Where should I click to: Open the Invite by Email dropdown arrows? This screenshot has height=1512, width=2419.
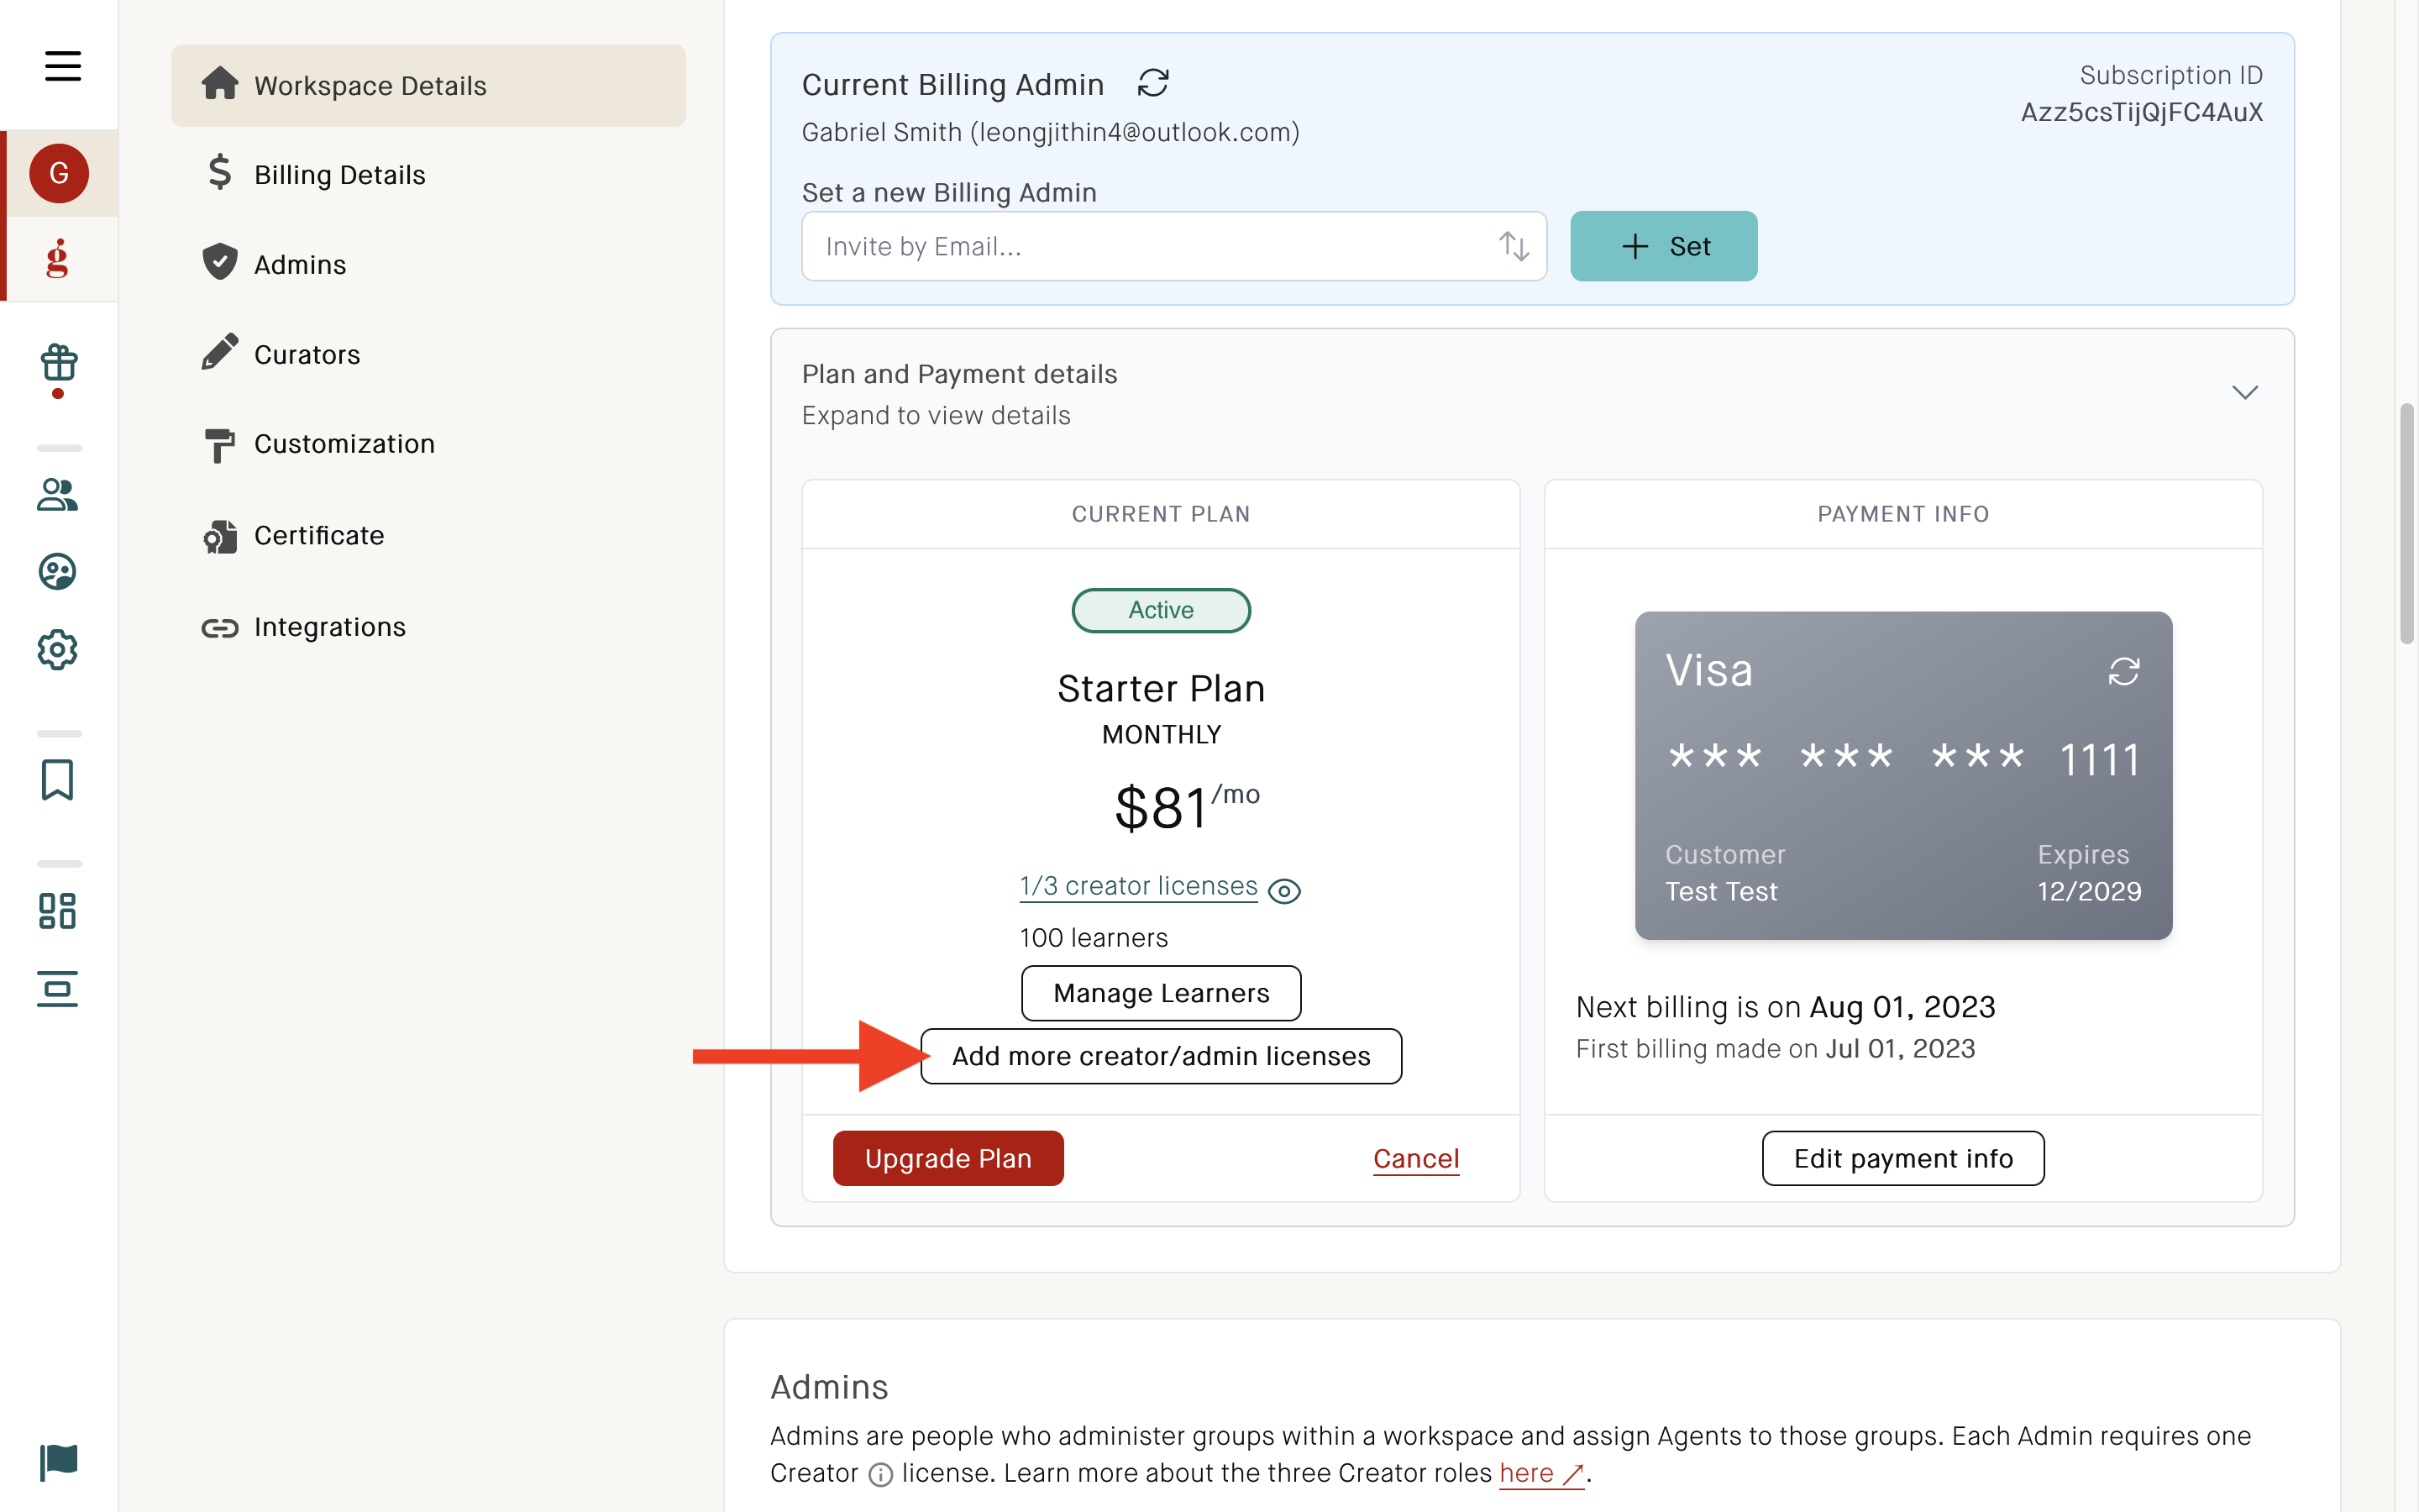(1514, 246)
